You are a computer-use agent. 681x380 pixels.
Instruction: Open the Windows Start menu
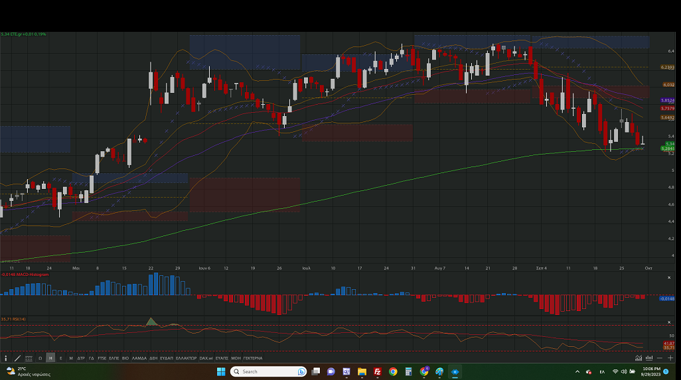221,371
